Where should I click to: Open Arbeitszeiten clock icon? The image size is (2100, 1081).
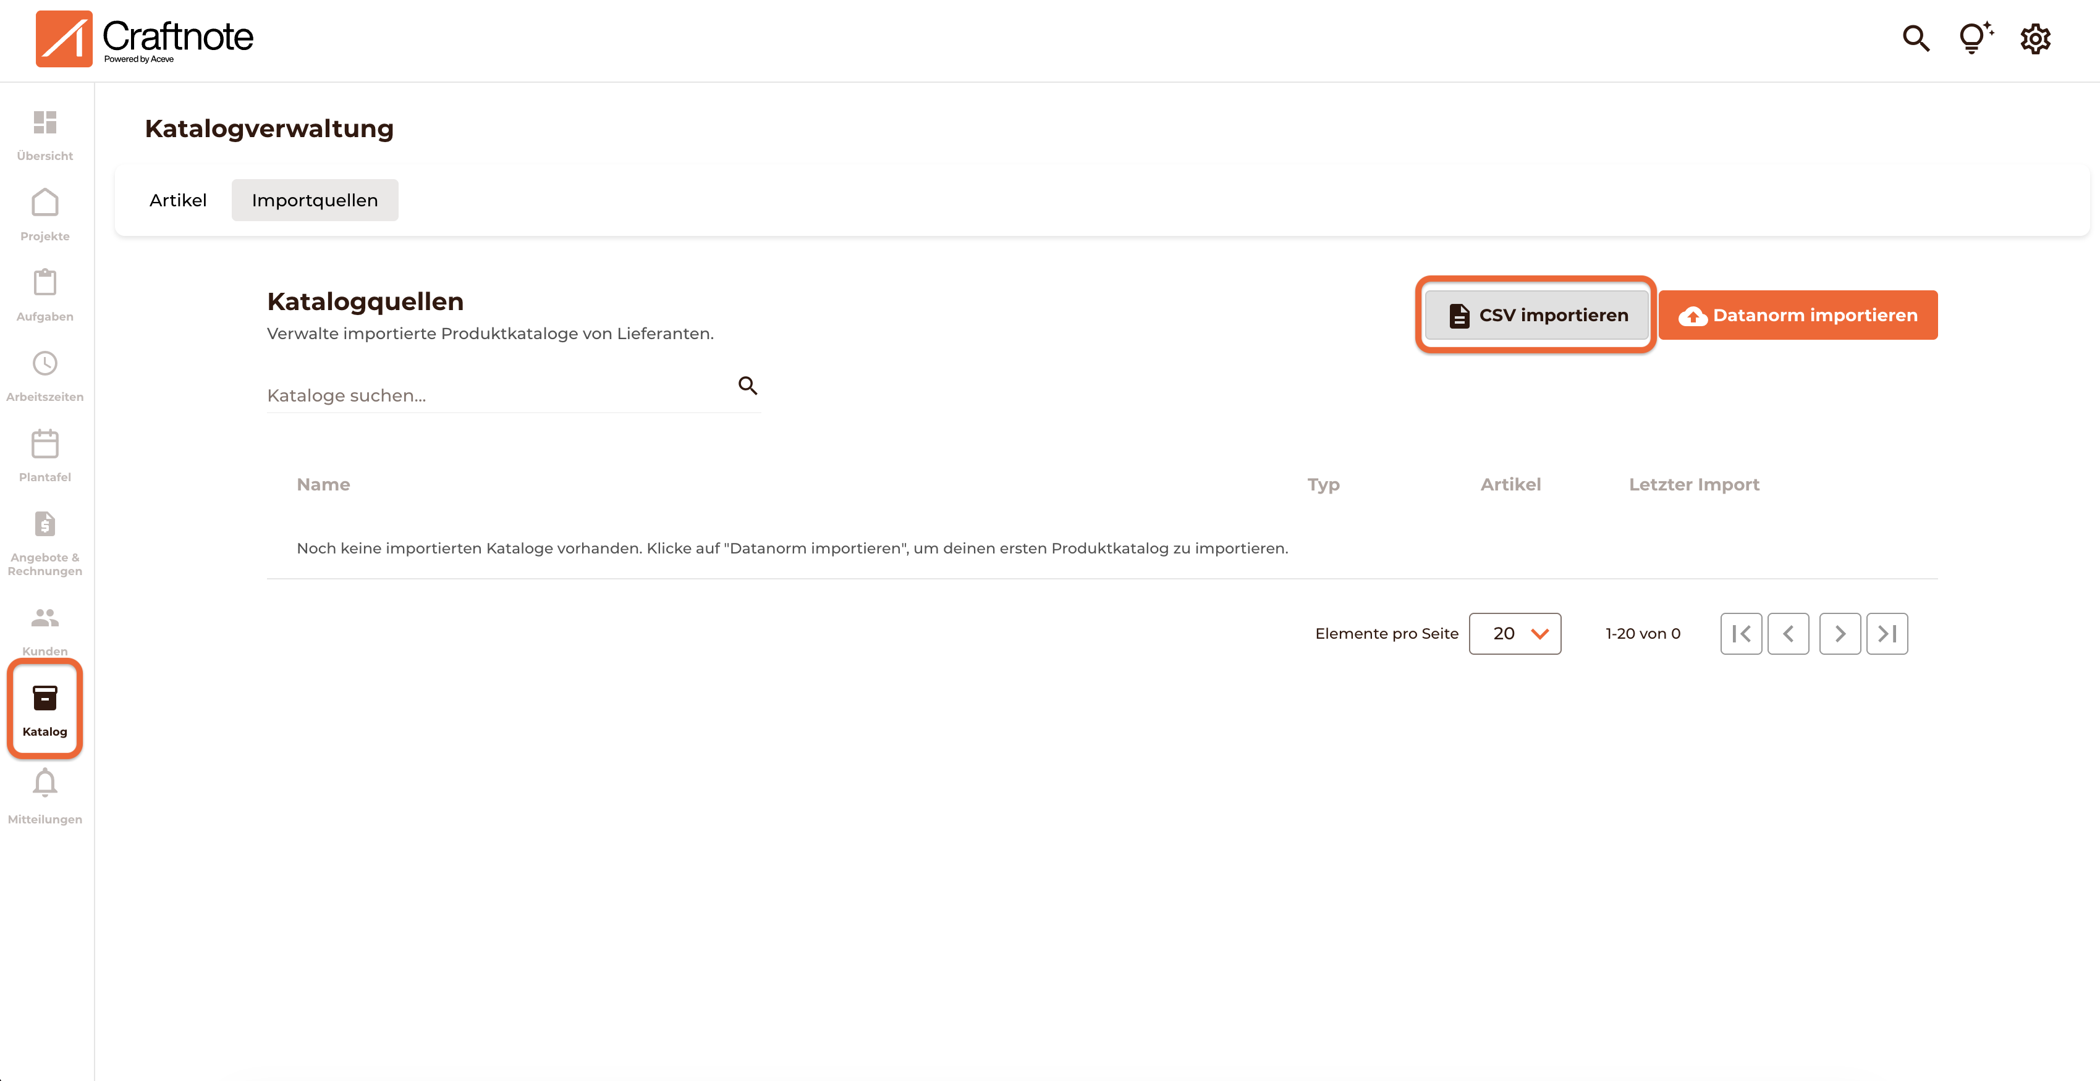45,364
